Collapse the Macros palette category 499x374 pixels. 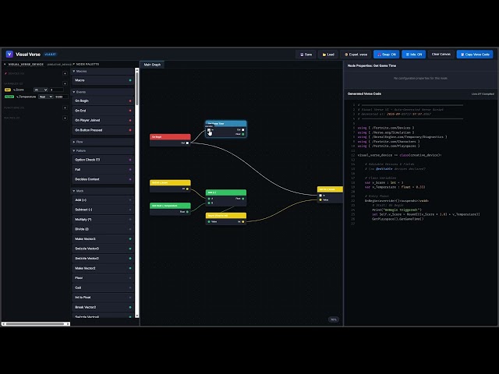(102, 72)
